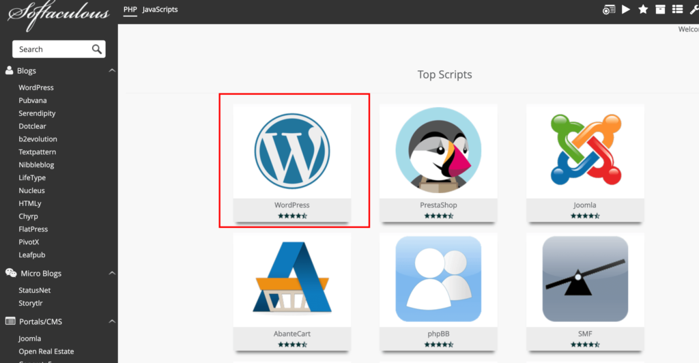The height and width of the screenshot is (363, 699).
Task: Open the demo play icon in header
Action: 626,10
